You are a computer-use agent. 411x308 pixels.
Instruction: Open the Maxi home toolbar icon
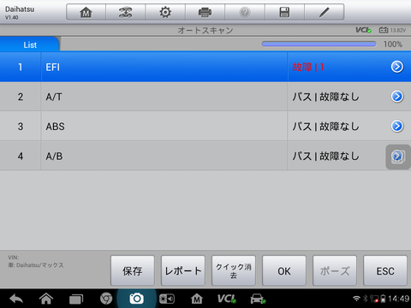pos(86,12)
